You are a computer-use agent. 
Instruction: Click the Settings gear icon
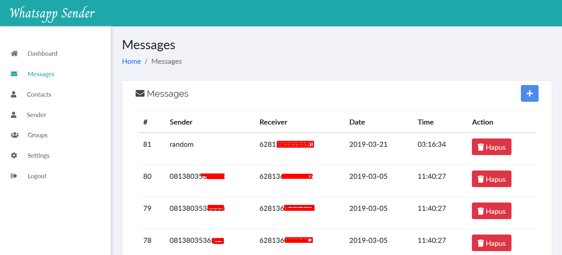(x=14, y=155)
